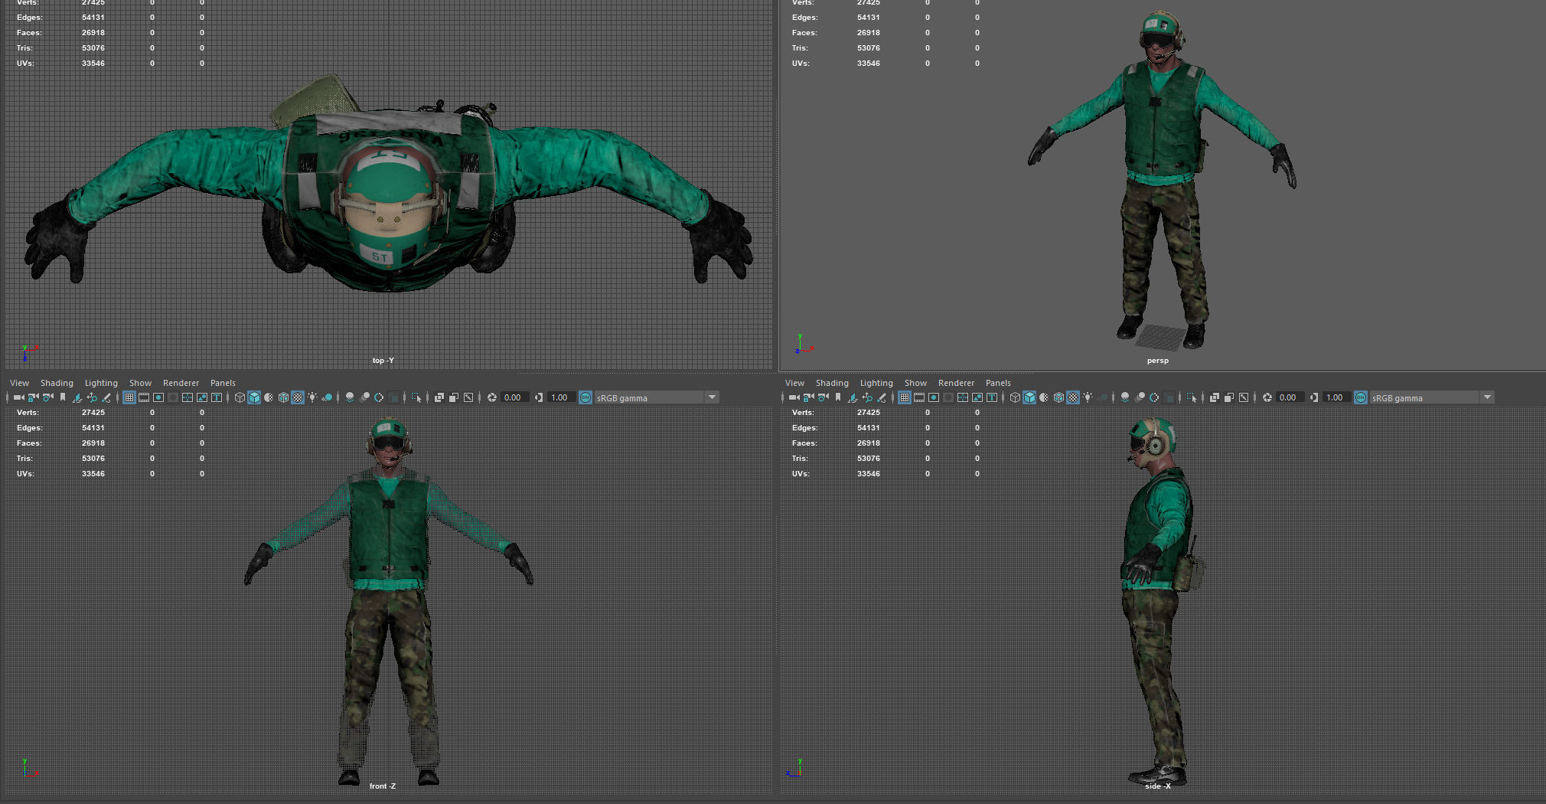This screenshot has width=1546, height=804.
Task: Toggle Film Gate in front panel toolbar
Action: 144,397
